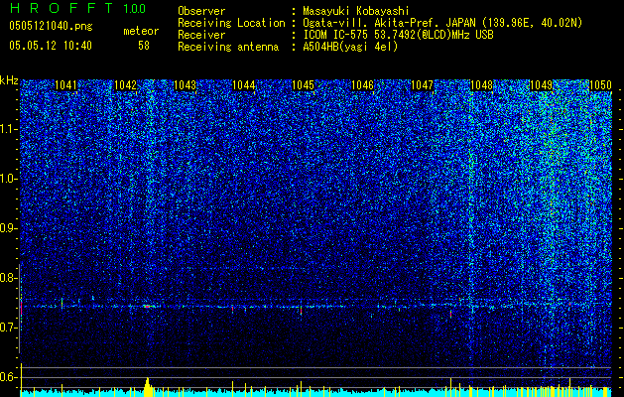Click the 1049 time axis label
The height and width of the screenshot is (397, 624).
(x=542, y=85)
